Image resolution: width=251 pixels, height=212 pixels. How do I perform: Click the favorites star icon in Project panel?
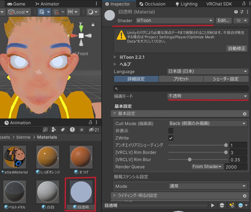coord(82,130)
